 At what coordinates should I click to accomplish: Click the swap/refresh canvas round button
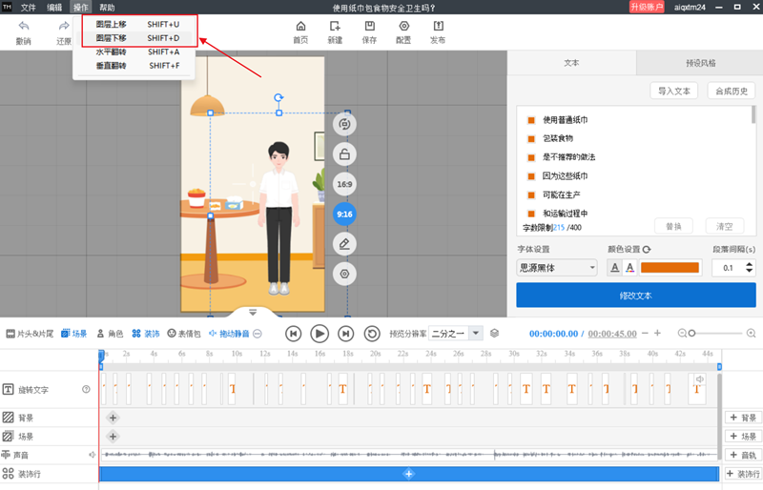[344, 124]
